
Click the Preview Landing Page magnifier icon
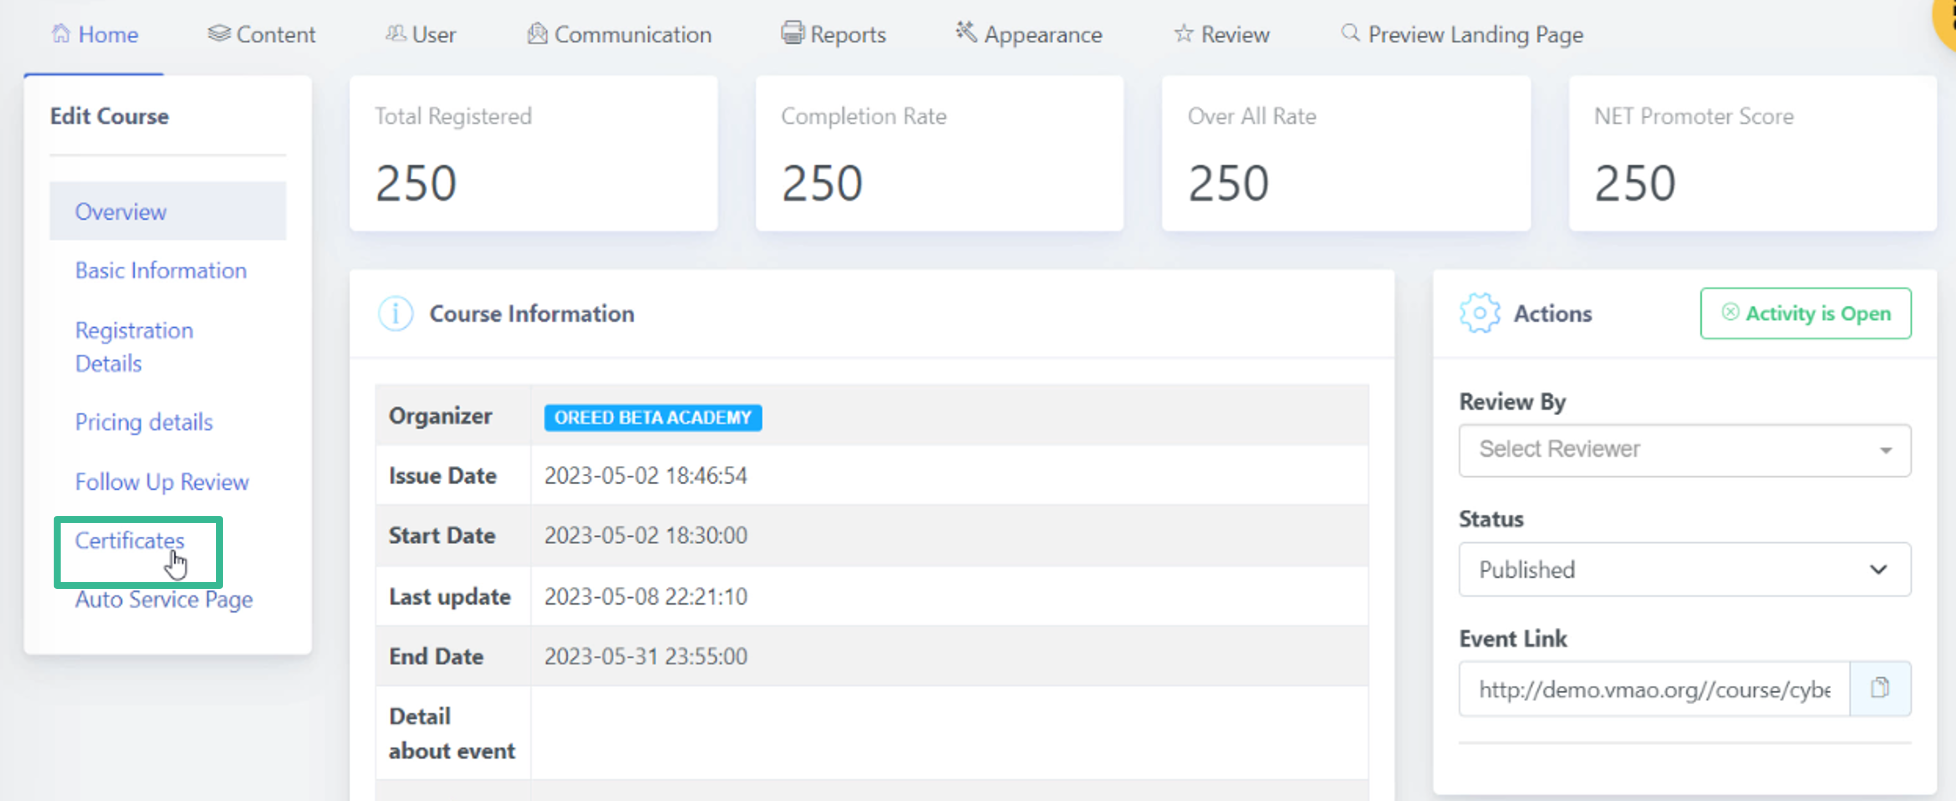point(1350,33)
